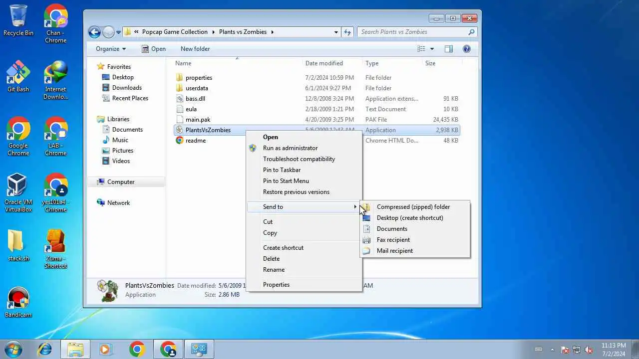This screenshot has width=639, height=359.
Task: Open Oracle VM VirtualBox desktop icon
Action: [x=18, y=193]
